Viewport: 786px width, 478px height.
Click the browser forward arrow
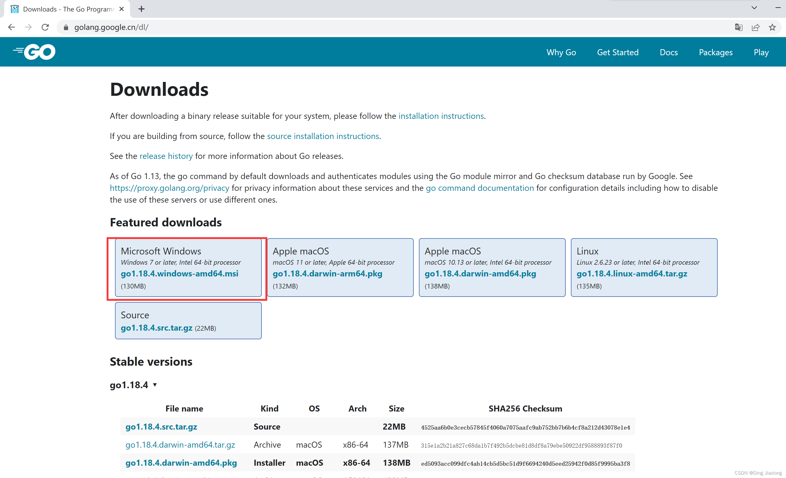[x=28, y=27]
